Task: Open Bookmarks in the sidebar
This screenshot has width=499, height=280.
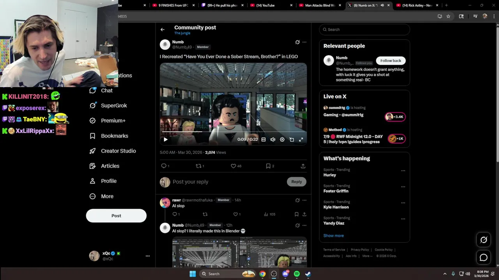Action: (109, 136)
